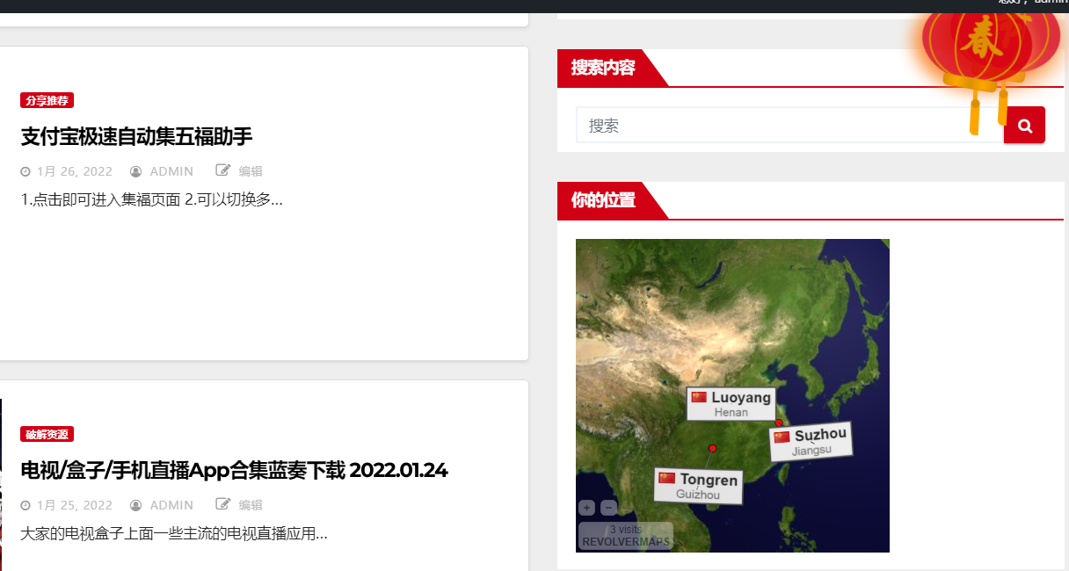
Task: Click 编辑 edit link on 电视 post
Action: click(x=251, y=505)
